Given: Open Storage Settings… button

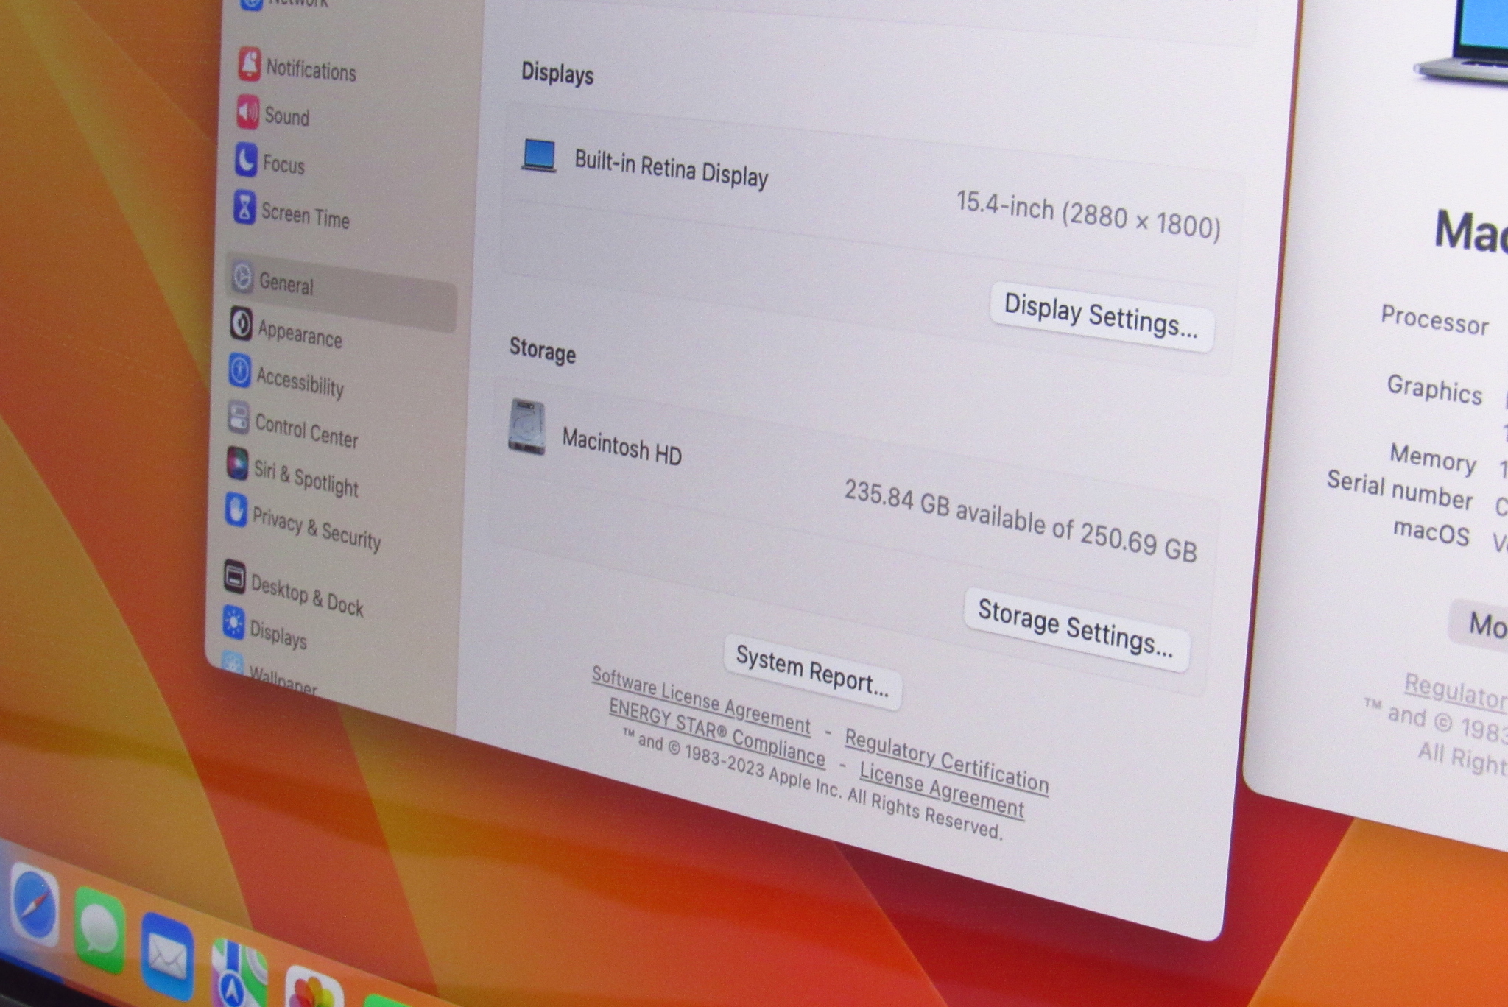Looking at the screenshot, I should point(1076,630).
